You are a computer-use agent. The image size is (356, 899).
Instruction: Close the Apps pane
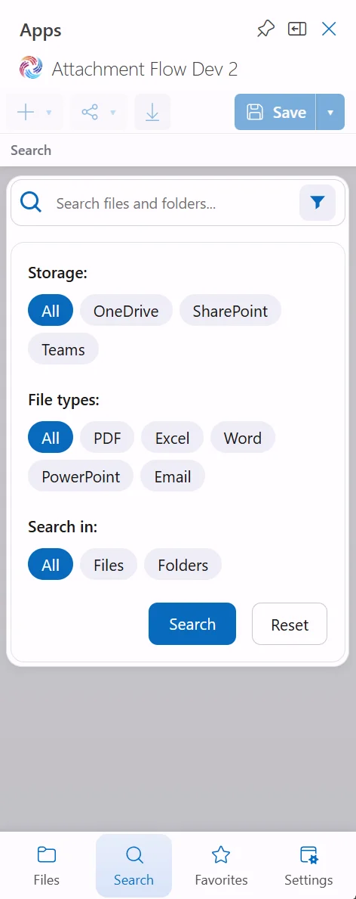click(329, 29)
